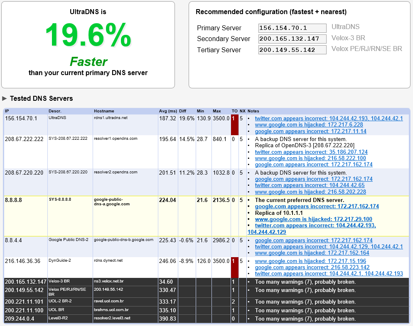Image resolution: width=413 pixels, height=326 pixels.
Task: Click hostname ravel.uol.com.br
Action: pos(109,301)
